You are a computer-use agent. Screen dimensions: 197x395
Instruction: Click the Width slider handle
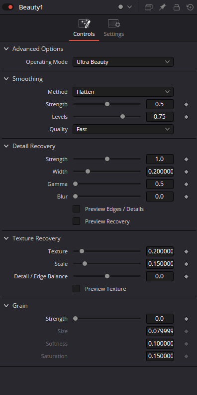click(x=88, y=171)
